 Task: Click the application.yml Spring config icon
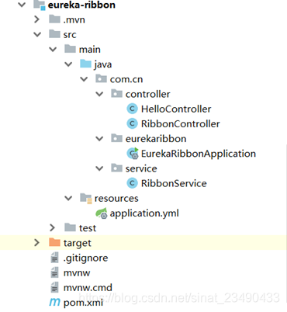102,213
